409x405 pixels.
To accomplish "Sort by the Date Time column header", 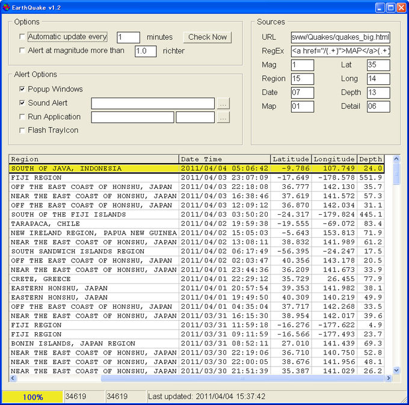I will point(224,159).
